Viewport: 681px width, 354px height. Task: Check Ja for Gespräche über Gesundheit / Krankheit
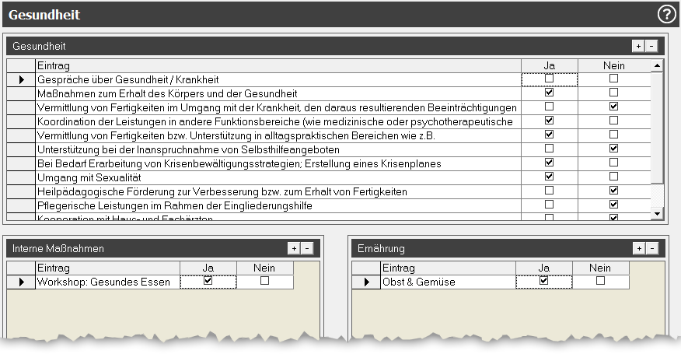(550, 79)
